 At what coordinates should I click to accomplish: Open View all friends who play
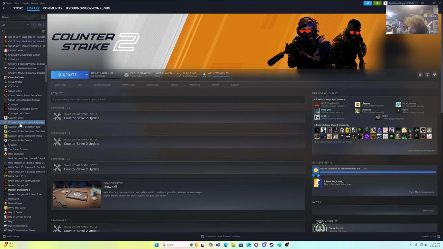[421, 150]
